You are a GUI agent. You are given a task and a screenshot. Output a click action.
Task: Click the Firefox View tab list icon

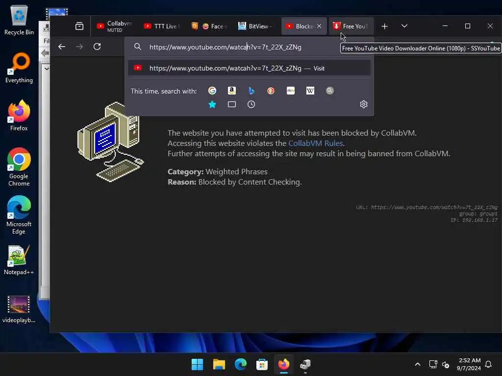pyautogui.click(x=79, y=26)
